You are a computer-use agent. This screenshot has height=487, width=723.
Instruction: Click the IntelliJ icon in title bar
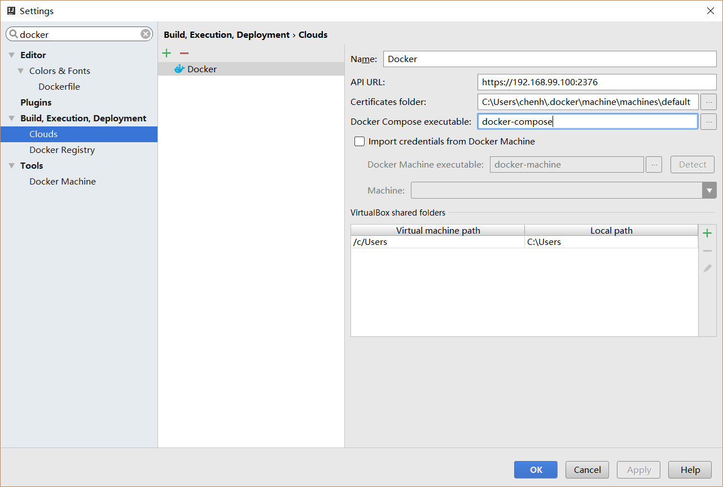coord(11,11)
